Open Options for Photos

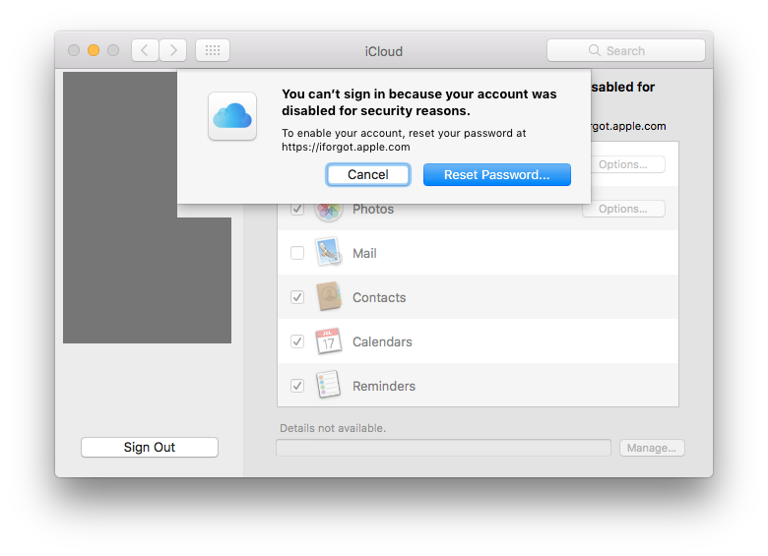click(623, 209)
